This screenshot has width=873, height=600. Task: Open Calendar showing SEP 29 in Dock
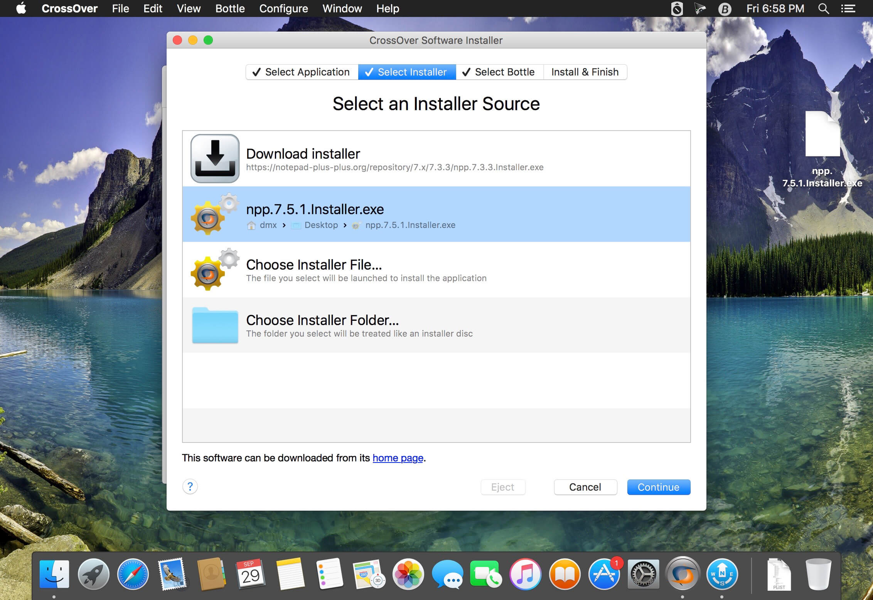[251, 574]
